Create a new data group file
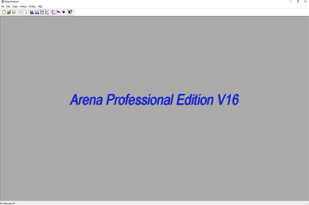 (x=4, y=12)
